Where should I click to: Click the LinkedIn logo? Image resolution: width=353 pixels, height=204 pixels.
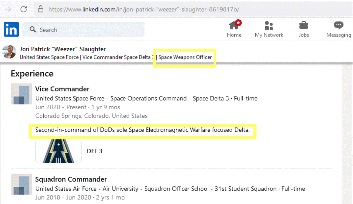coord(11,29)
